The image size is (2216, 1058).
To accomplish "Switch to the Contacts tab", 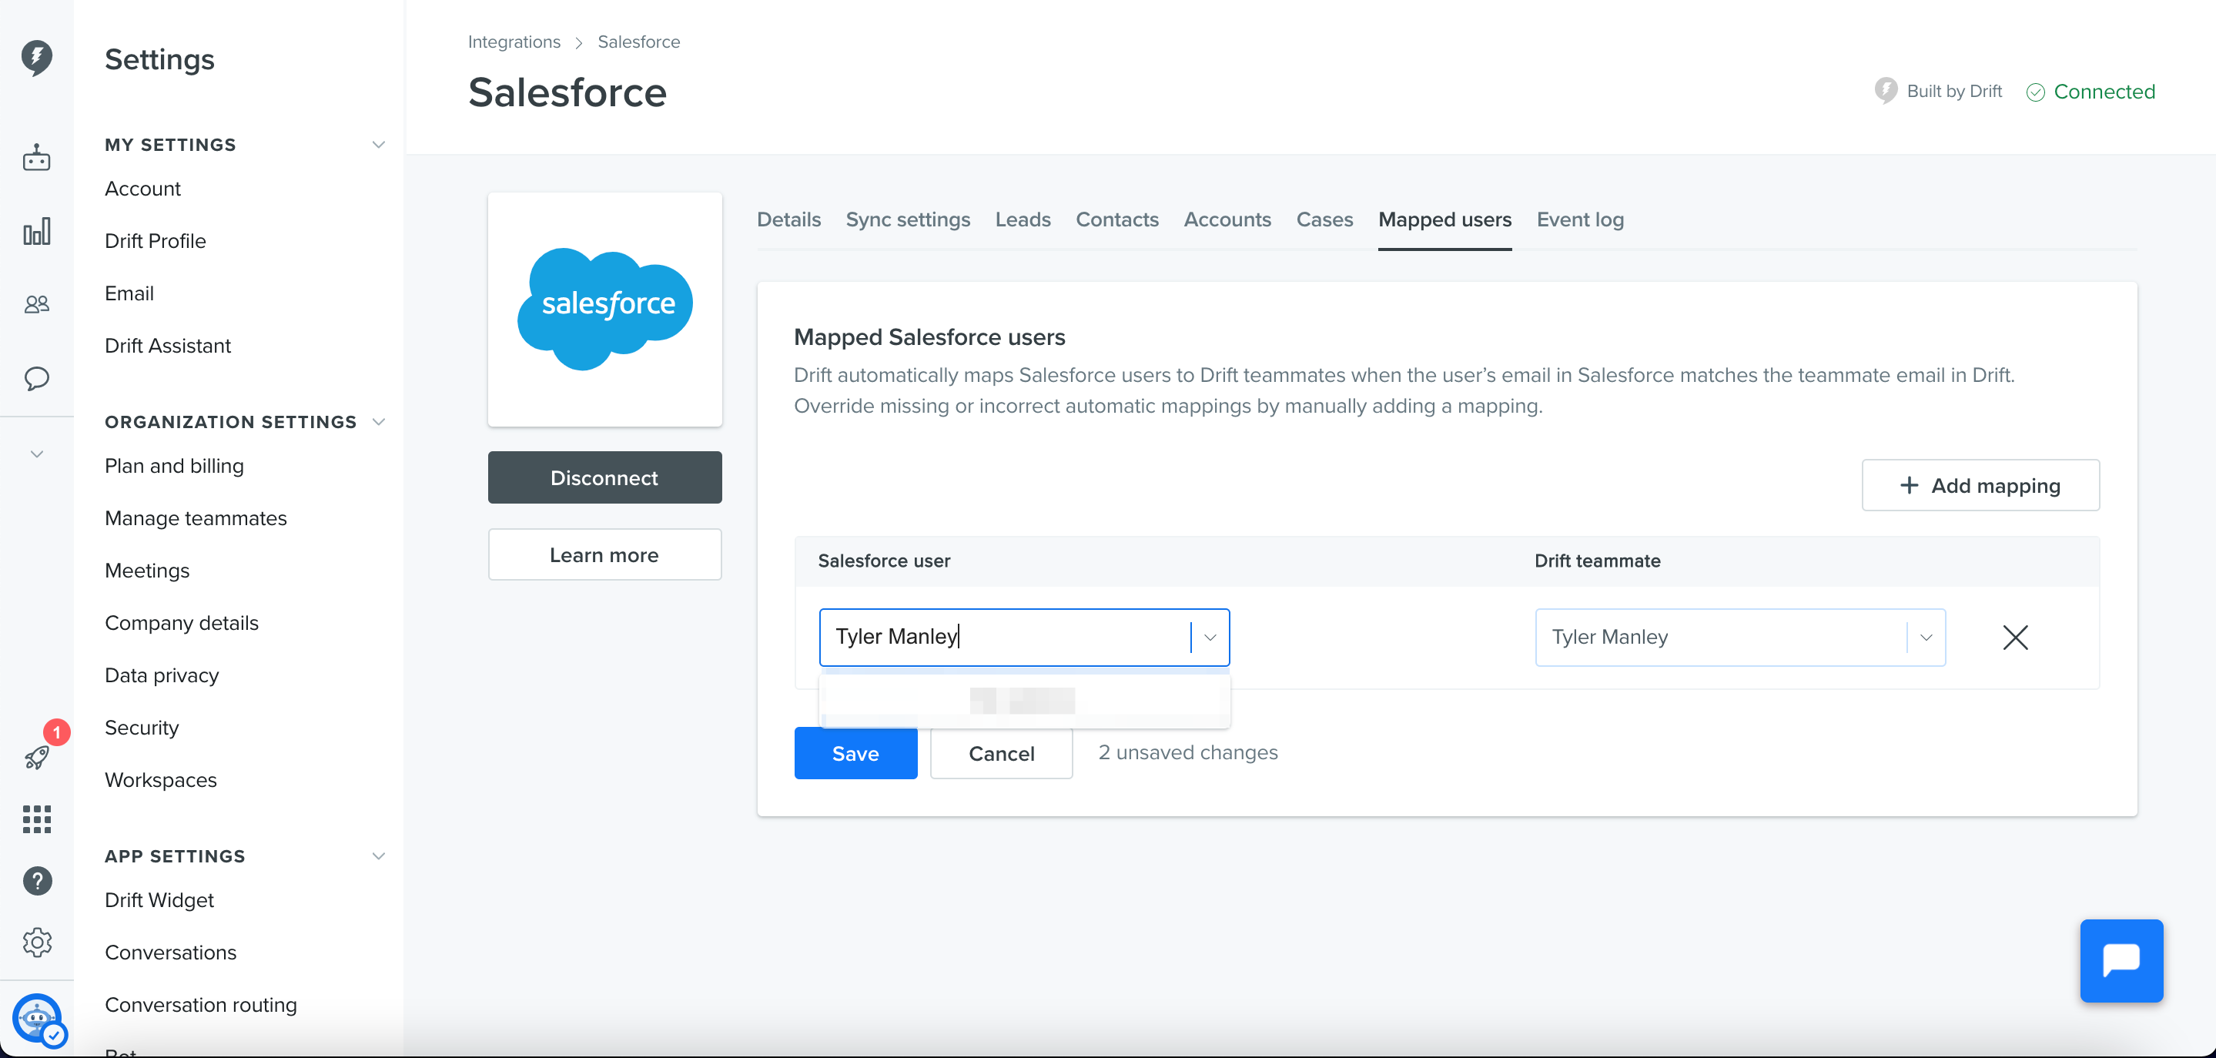I will tap(1116, 219).
